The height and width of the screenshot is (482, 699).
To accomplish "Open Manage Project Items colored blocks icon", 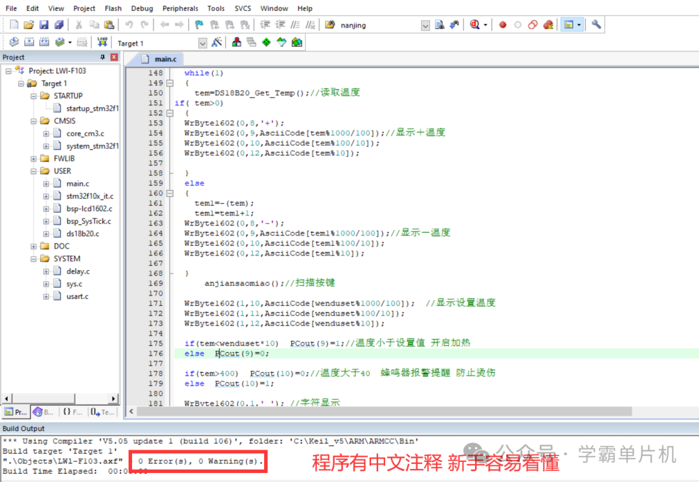I will [x=237, y=42].
